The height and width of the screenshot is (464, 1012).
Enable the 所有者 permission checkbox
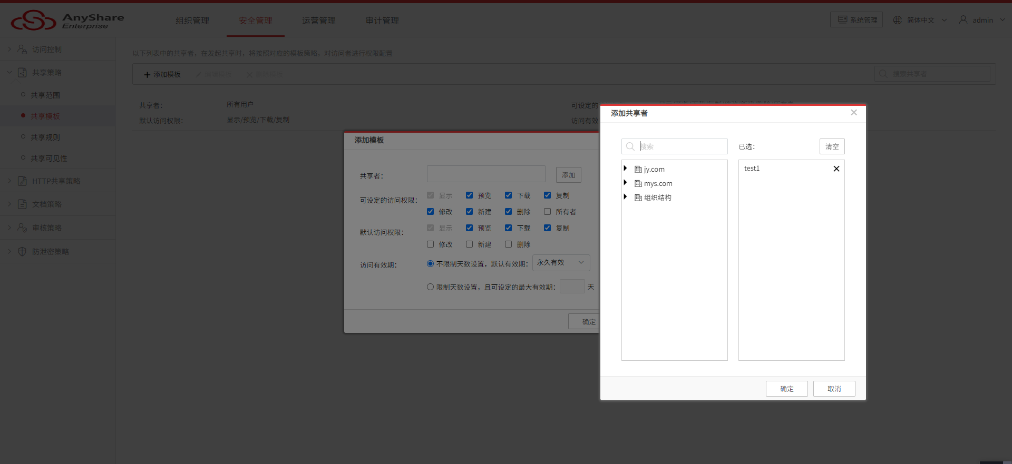tap(547, 212)
